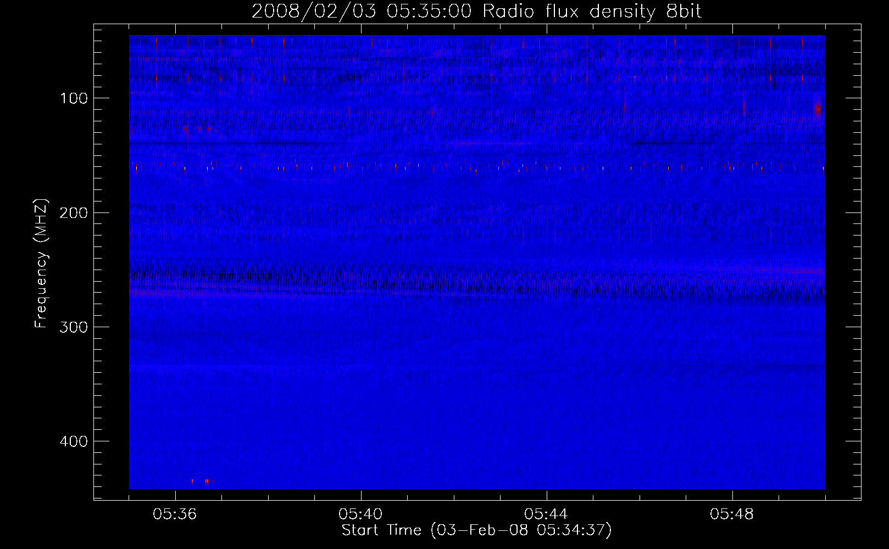
Task: Click the bright red burst near 100 MHz at right edge
Action: [818, 108]
